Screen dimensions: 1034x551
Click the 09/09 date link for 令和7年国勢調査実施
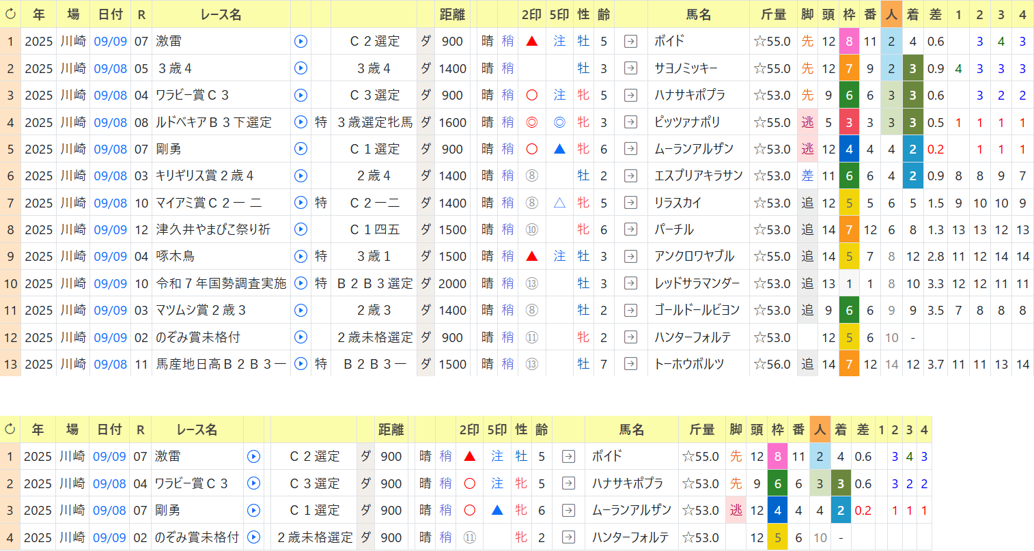pos(110,283)
